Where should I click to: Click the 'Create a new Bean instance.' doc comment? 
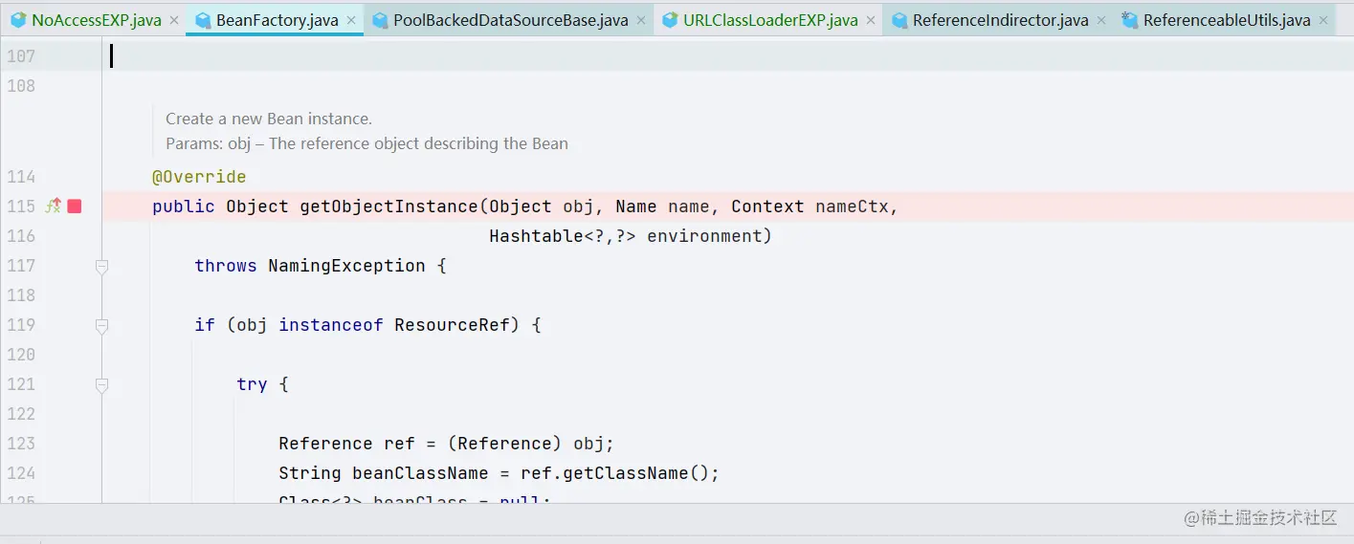coord(269,119)
